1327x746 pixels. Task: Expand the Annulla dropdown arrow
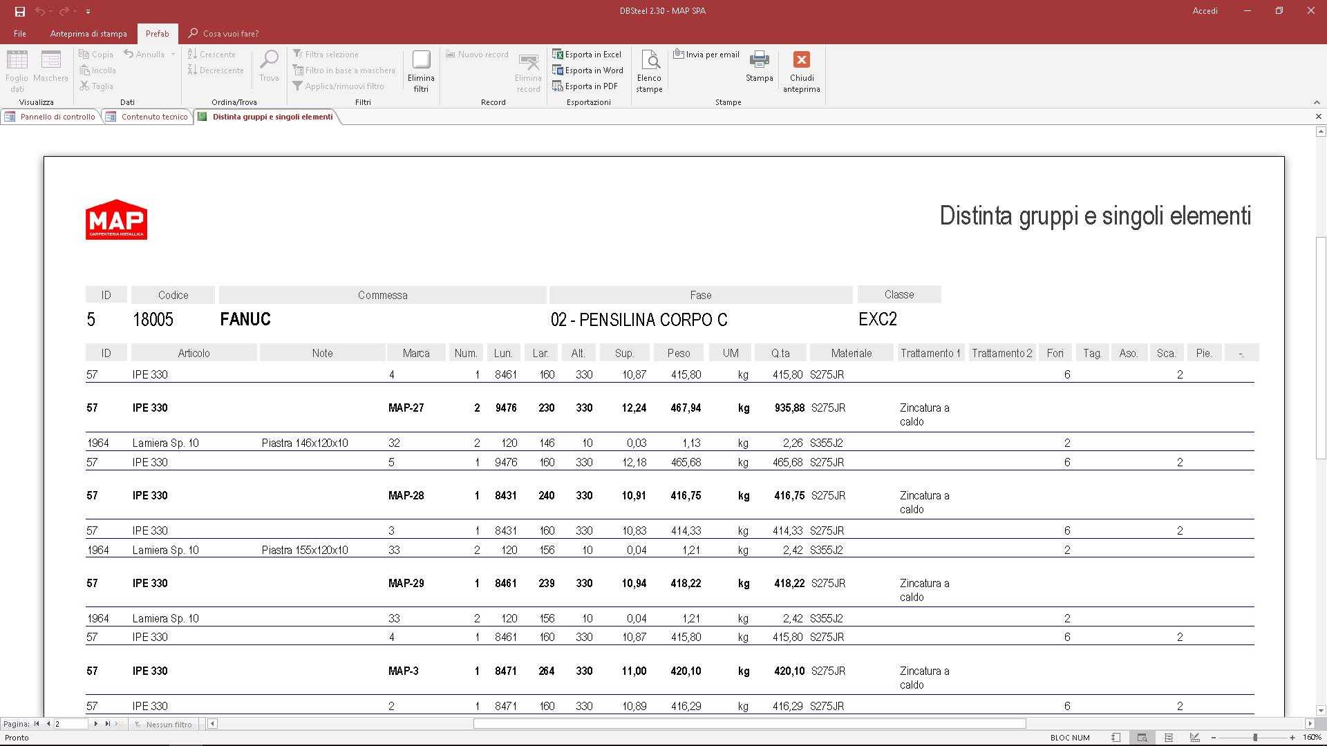click(x=173, y=54)
